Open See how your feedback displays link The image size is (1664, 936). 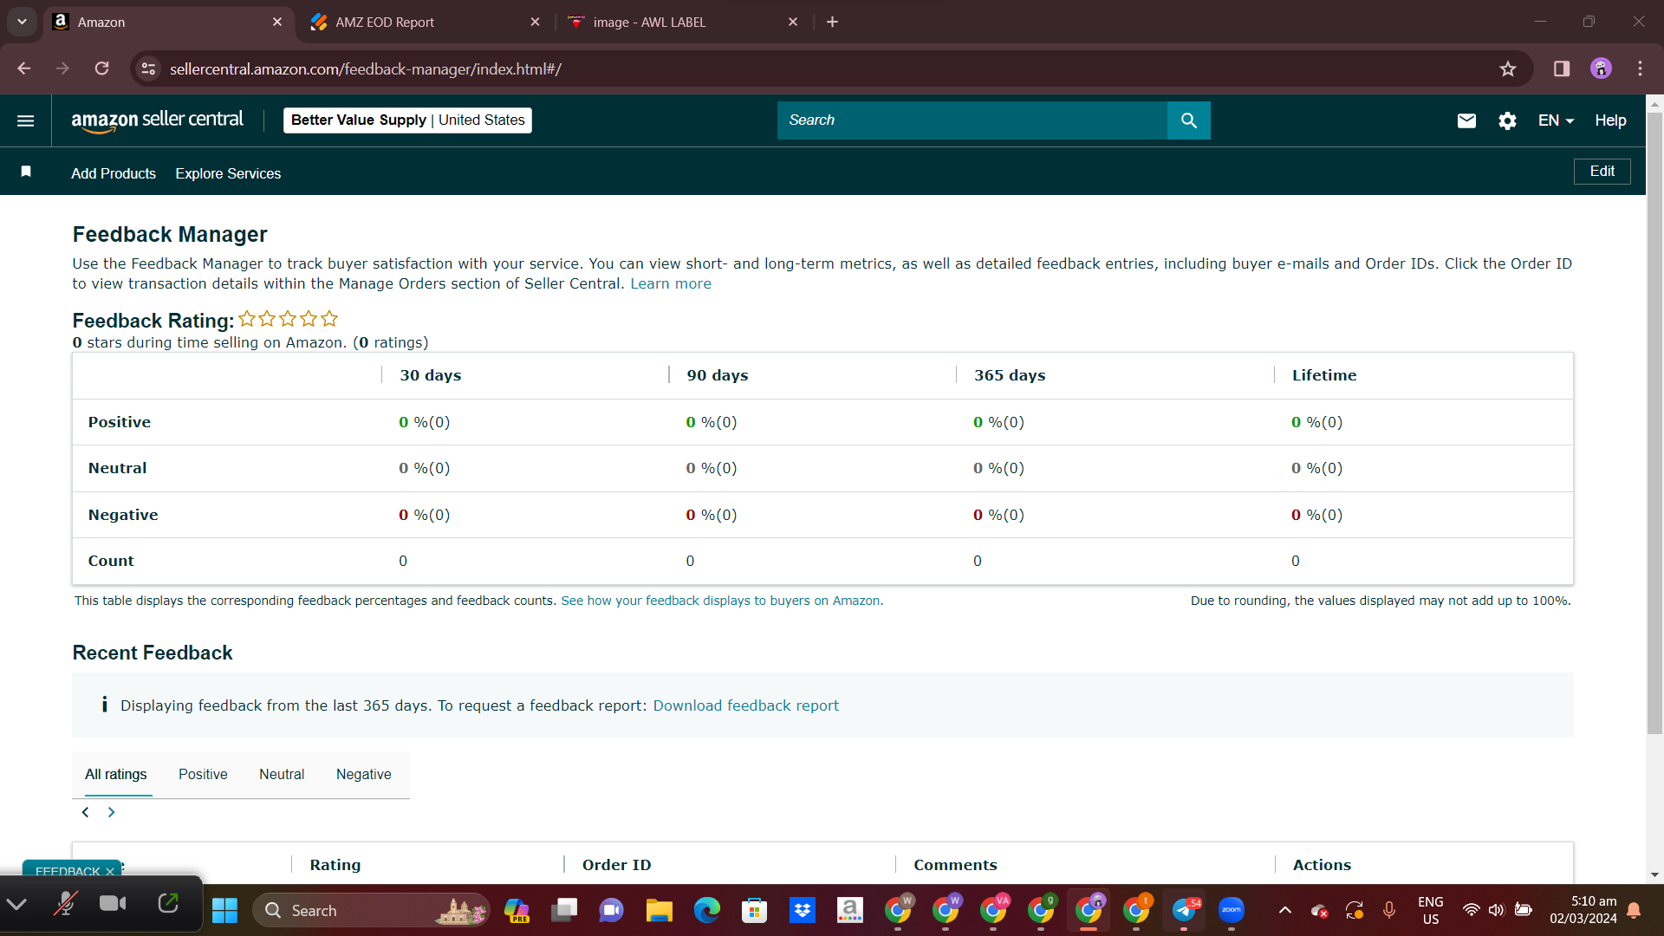tap(722, 601)
